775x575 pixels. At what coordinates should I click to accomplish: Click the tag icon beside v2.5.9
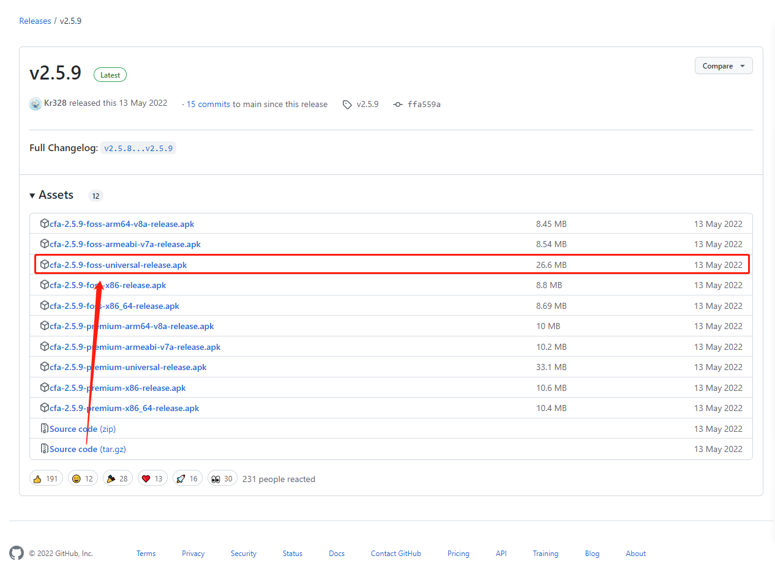(x=347, y=105)
